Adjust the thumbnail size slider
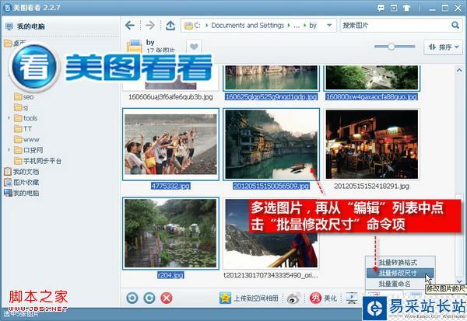The image size is (467, 321). [391, 47]
